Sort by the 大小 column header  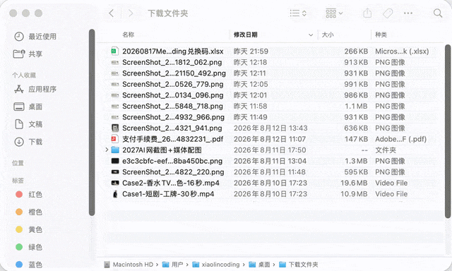(x=328, y=35)
